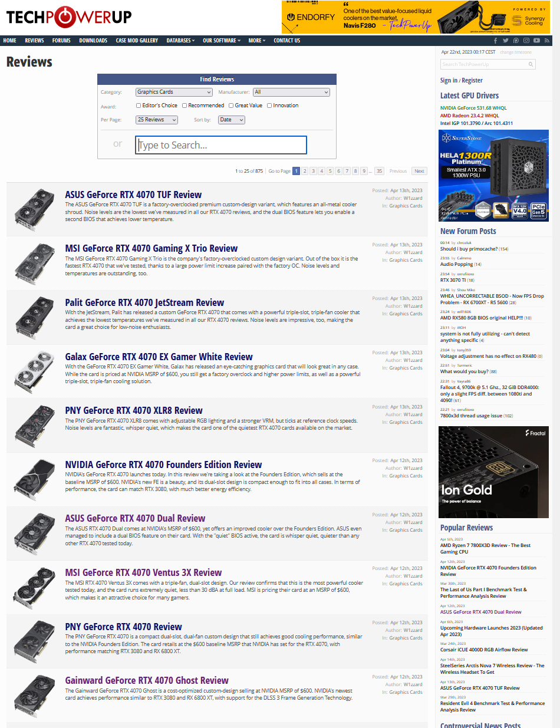This screenshot has height=728, width=560.
Task: Click author W1zzard on ASUS TUF review
Action: (x=413, y=198)
